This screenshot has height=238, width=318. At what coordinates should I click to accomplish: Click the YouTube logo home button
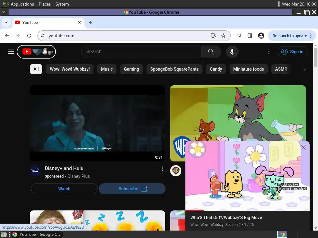(x=36, y=52)
